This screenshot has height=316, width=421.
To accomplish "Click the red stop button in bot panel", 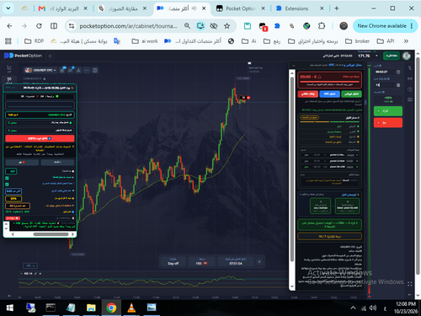I will [308, 94].
